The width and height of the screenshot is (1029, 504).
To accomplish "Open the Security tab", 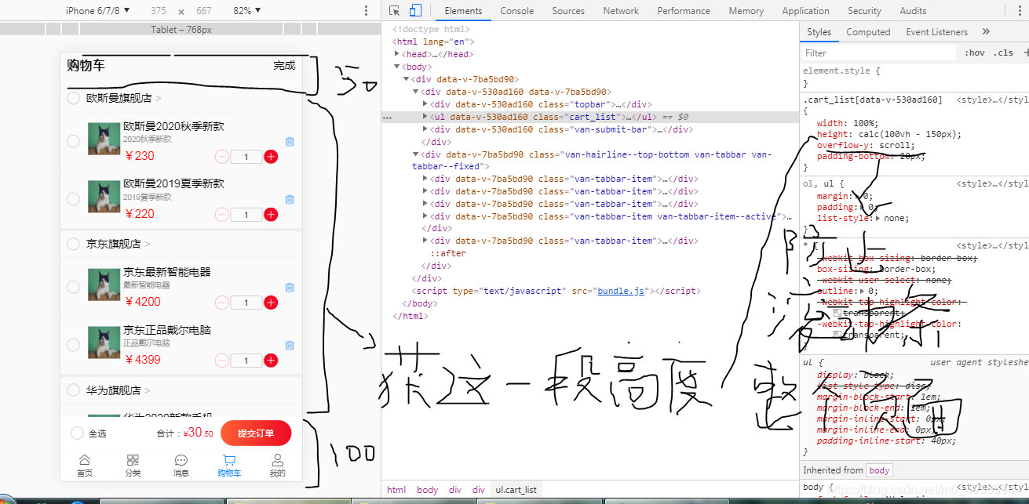I will [864, 11].
